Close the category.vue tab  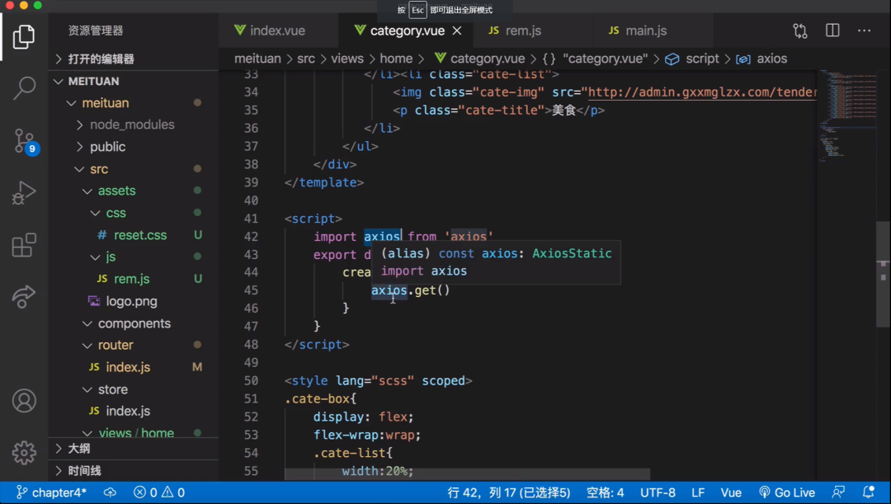click(457, 31)
